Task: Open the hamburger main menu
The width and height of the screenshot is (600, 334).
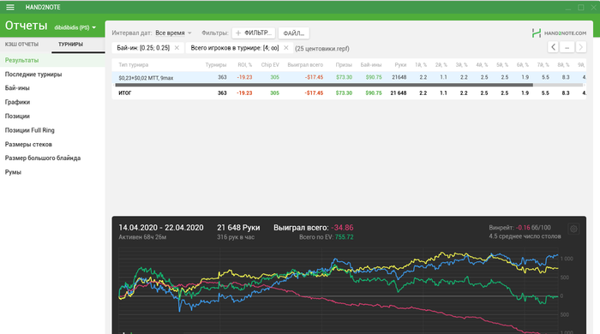Action: pos(10,7)
